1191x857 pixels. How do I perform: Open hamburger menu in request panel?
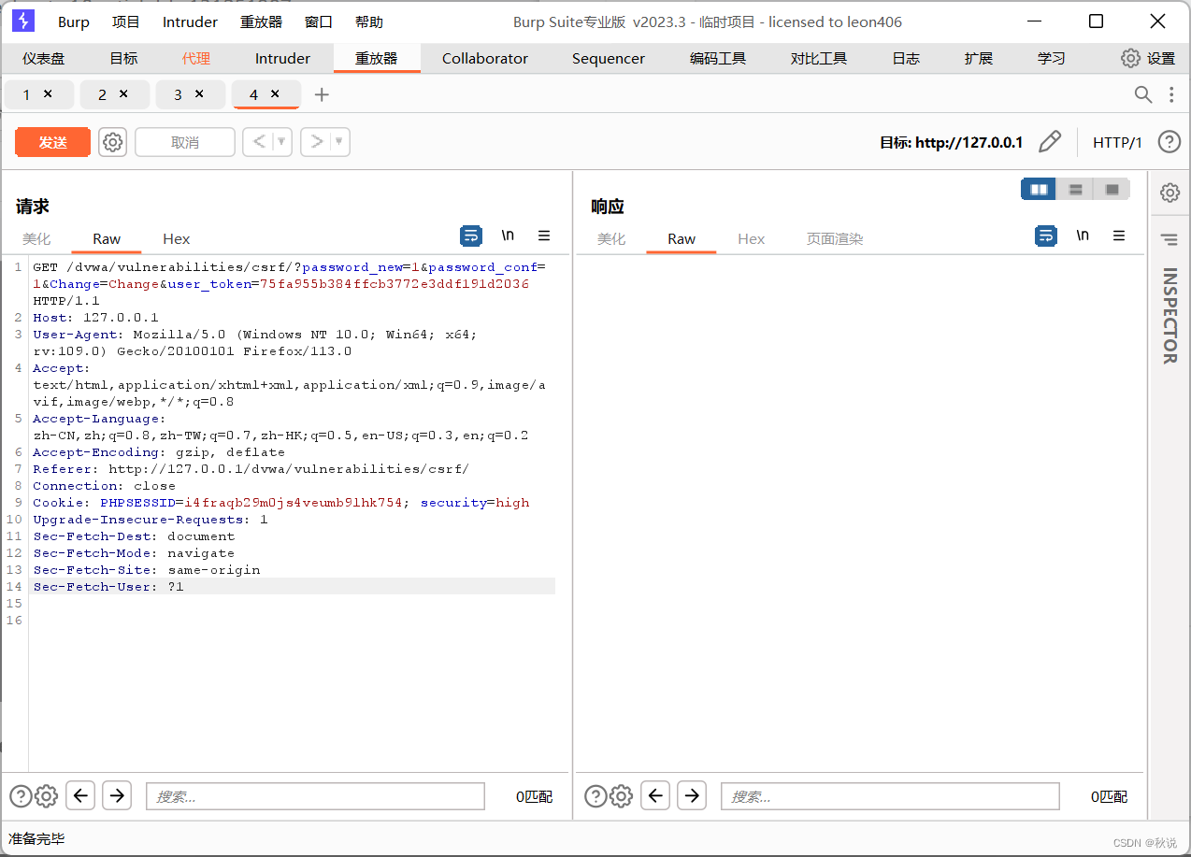pyautogui.click(x=544, y=236)
